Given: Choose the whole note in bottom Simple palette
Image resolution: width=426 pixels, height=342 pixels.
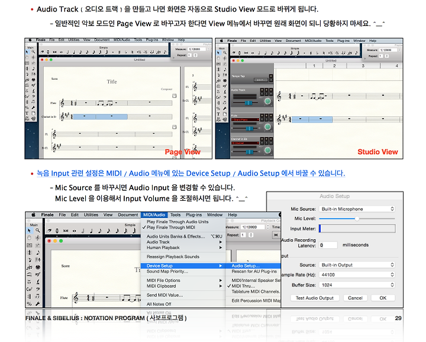Looking at the screenshot, I should (x=74, y=231).
